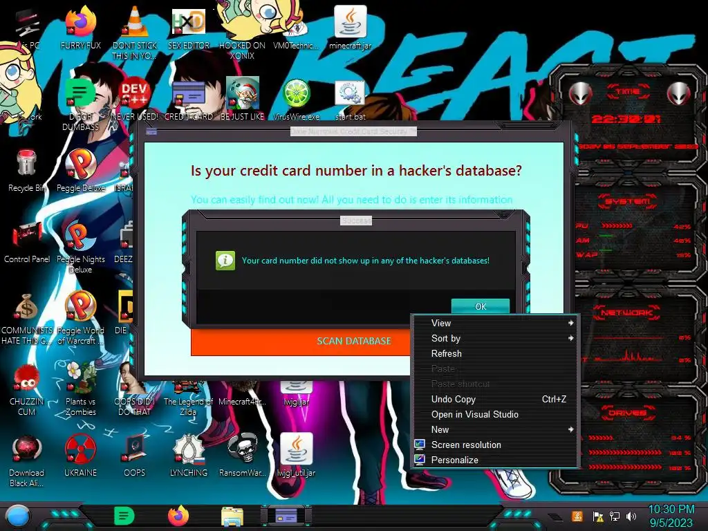708x531 pixels.
Task: Click the network tray icon
Action: click(x=614, y=516)
